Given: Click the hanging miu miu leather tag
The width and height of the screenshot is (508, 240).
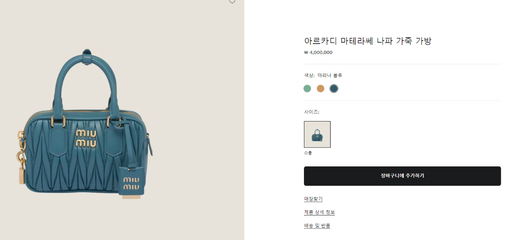Looking at the screenshot, I should (x=131, y=182).
